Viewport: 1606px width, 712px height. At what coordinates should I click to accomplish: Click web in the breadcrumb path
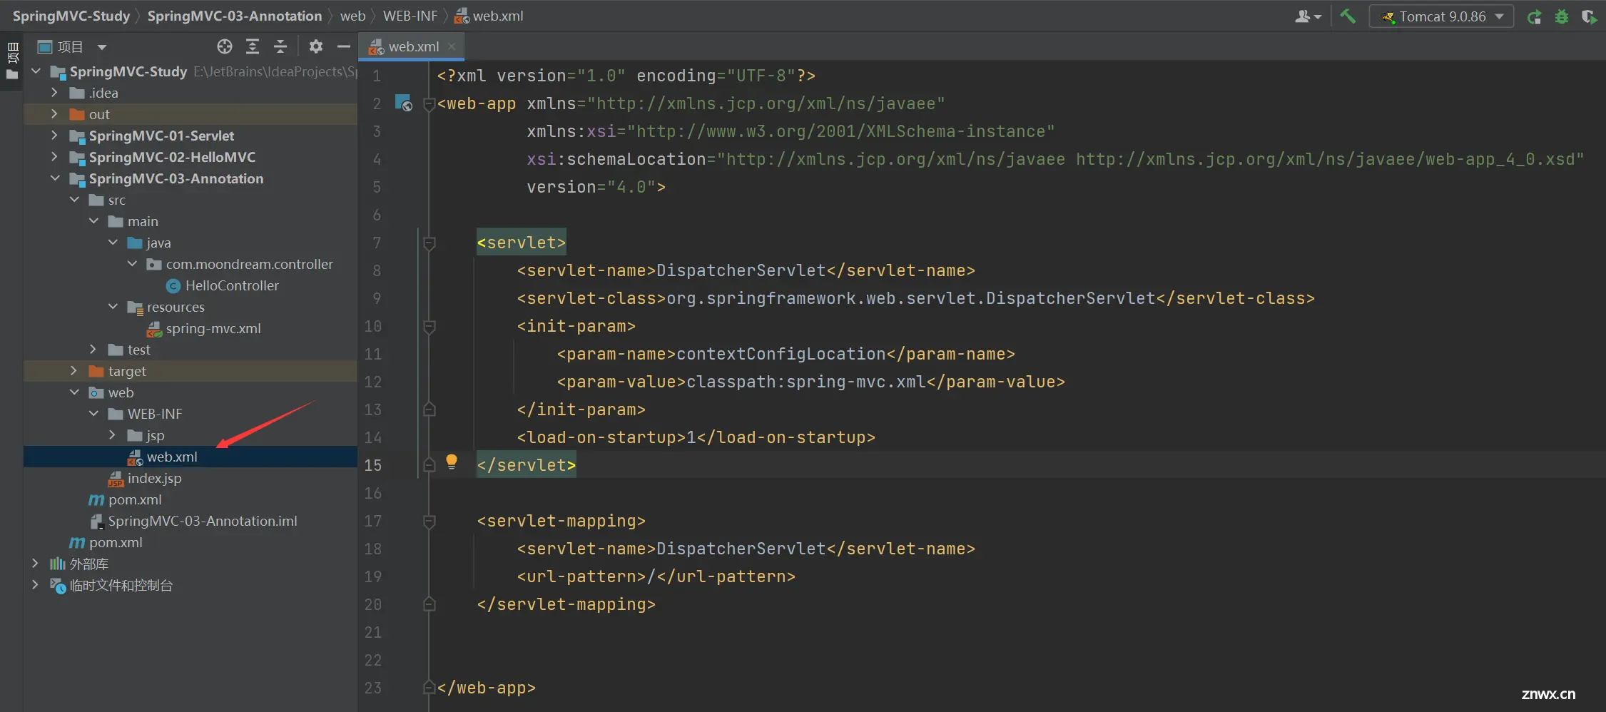tap(352, 16)
